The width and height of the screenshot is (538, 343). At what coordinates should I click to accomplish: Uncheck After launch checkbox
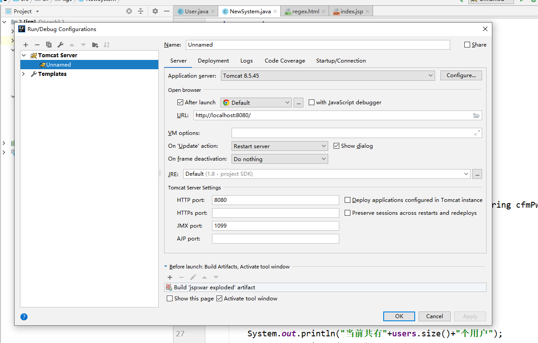(180, 103)
